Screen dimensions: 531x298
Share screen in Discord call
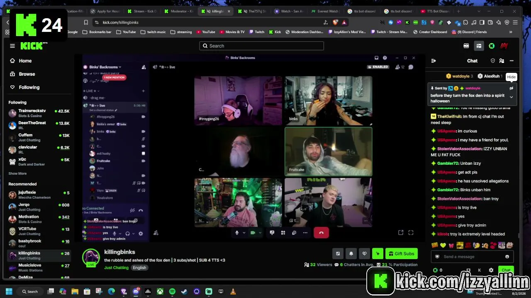(x=272, y=233)
